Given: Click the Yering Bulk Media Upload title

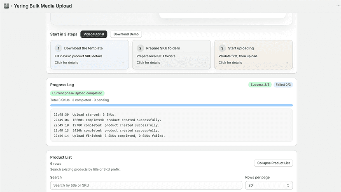Looking at the screenshot, I should point(43,6).
